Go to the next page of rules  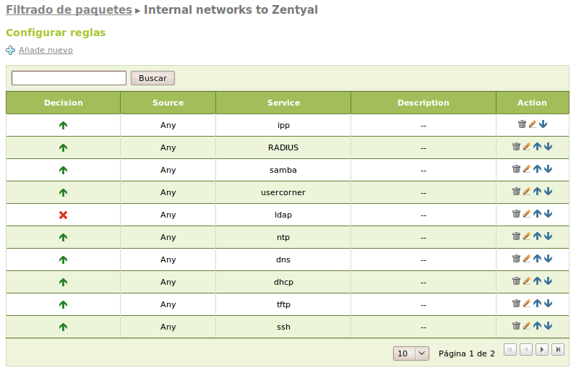pyautogui.click(x=541, y=350)
